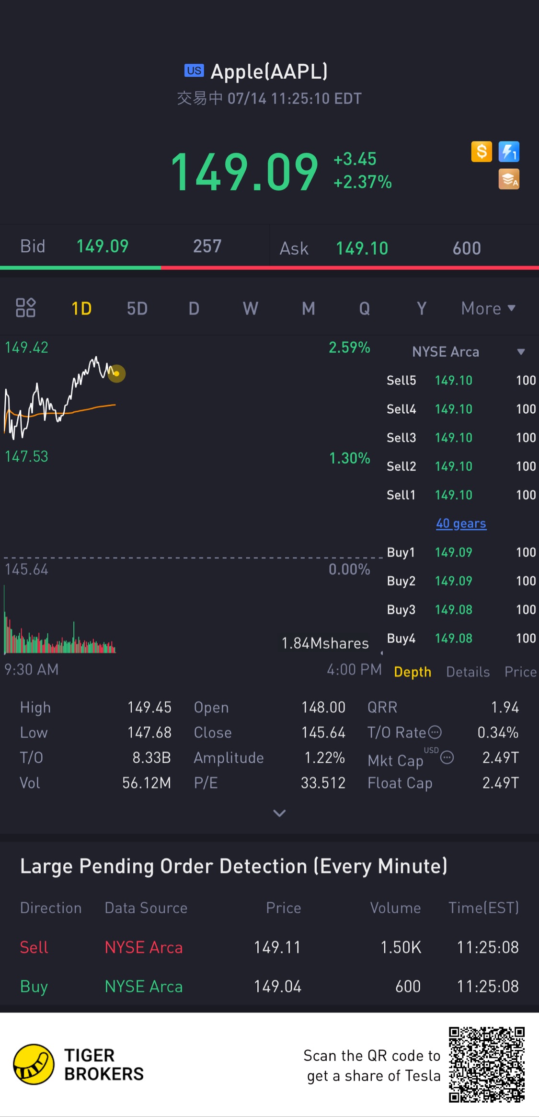Viewport: 539px width, 1117px height.
Task: Tap the Tiger Brokers logo
Action: coord(79,1064)
